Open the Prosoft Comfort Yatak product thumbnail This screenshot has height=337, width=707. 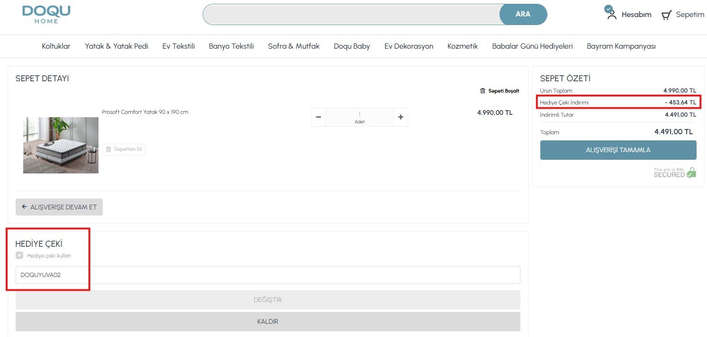[x=61, y=145]
